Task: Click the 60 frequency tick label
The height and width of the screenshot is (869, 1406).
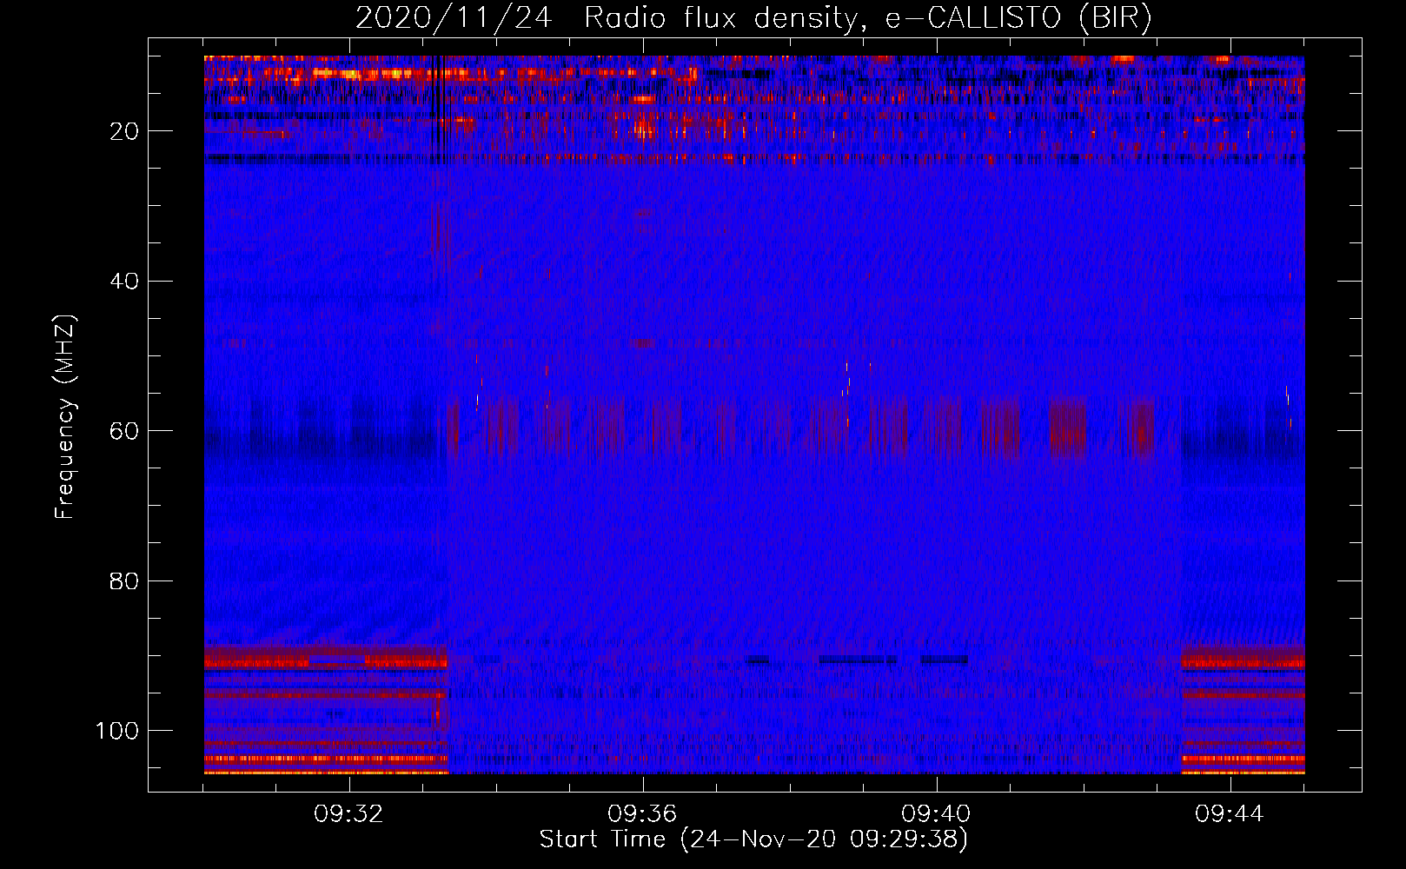Action: 125,431
